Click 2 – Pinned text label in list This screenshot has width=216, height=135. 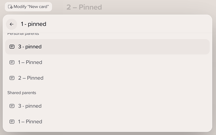click(31, 78)
